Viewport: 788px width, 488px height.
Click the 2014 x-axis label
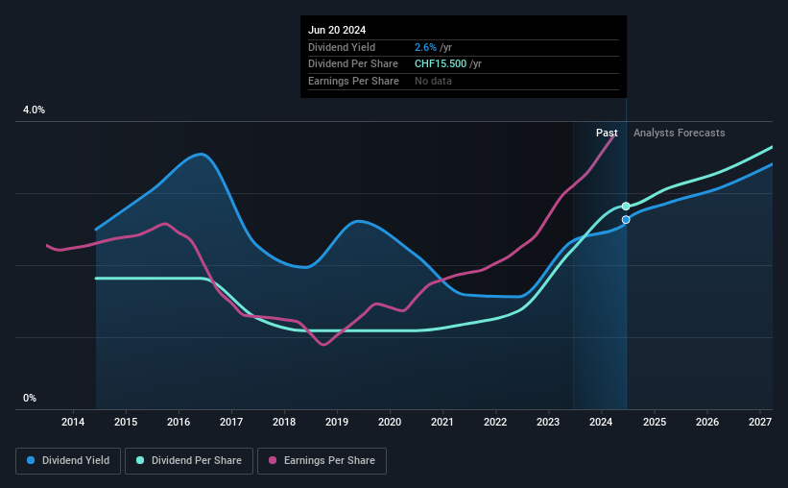(x=73, y=422)
